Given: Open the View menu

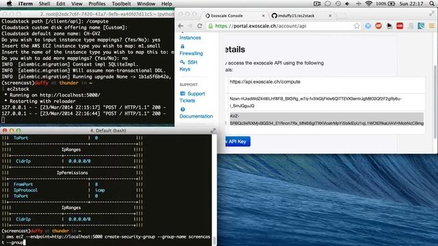Looking at the screenshot, I should 77,3.
